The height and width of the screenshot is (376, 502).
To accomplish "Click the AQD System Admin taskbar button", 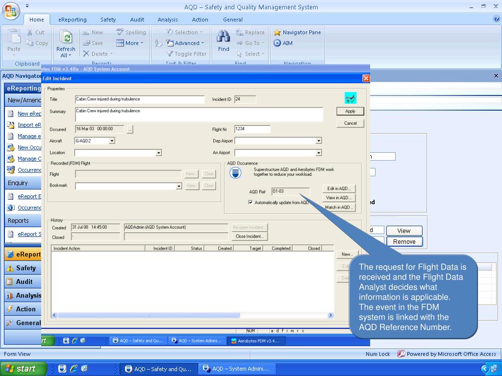I will [x=236, y=369].
